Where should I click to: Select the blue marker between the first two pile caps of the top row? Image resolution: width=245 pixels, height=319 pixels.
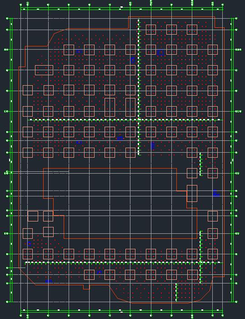(79, 51)
